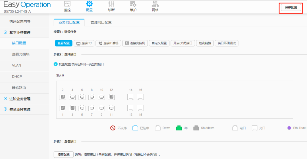Select port 10 icon
307x159 pixels.
point(101,97)
